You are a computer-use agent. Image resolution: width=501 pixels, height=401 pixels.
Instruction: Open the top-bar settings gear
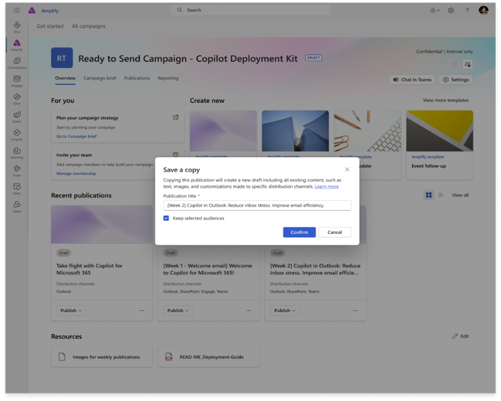(451, 10)
